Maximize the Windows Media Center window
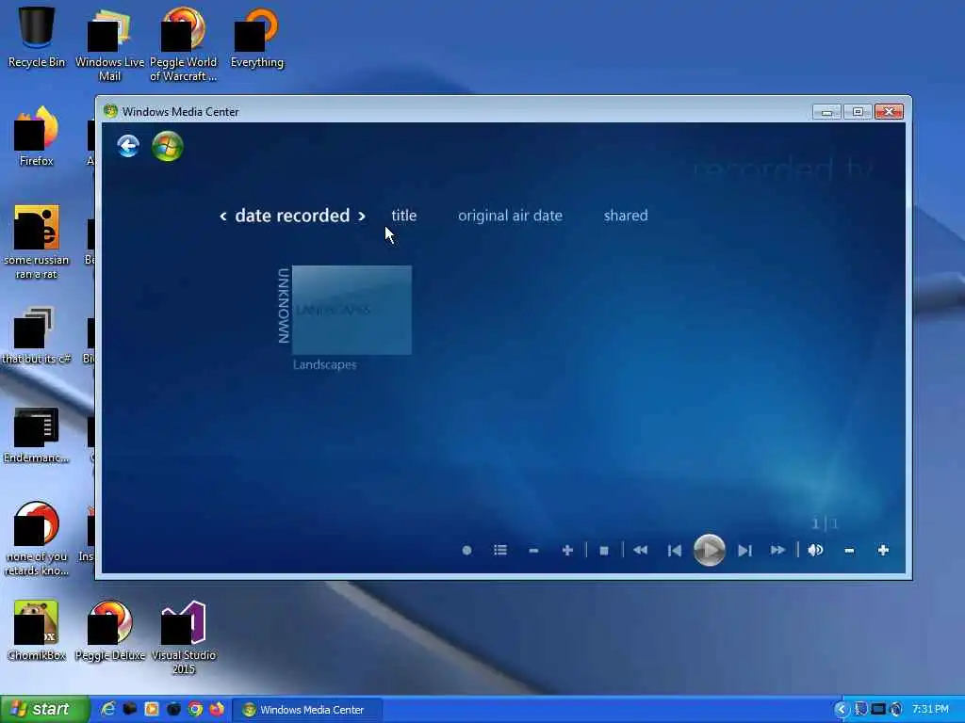The image size is (965, 723). pyautogui.click(x=858, y=112)
